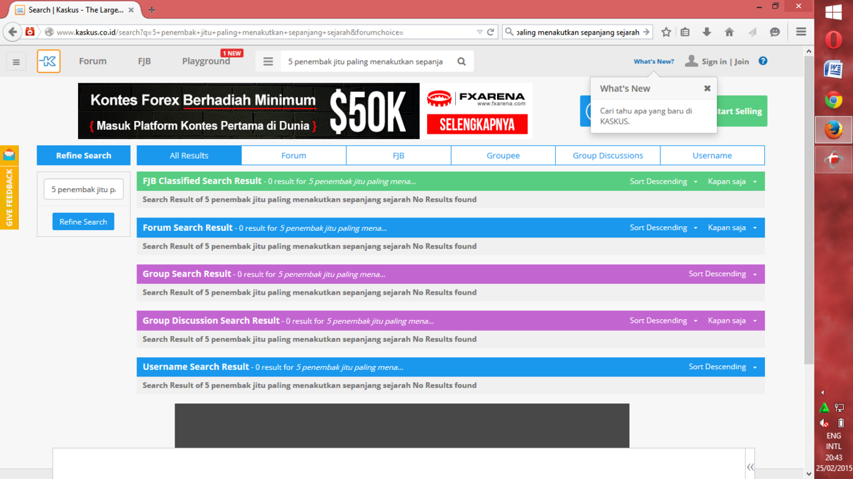Click the chat smiley icon in toolbar
The width and height of the screenshot is (853, 479).
pos(774,32)
